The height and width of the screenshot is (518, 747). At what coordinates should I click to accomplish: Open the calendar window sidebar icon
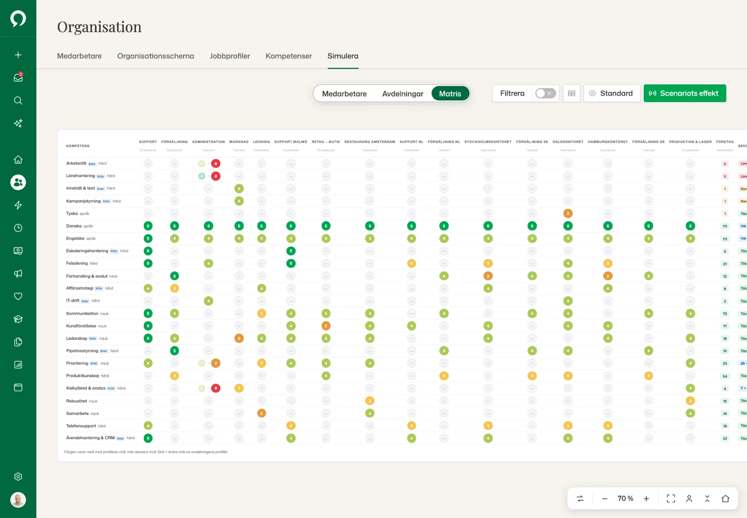click(18, 387)
